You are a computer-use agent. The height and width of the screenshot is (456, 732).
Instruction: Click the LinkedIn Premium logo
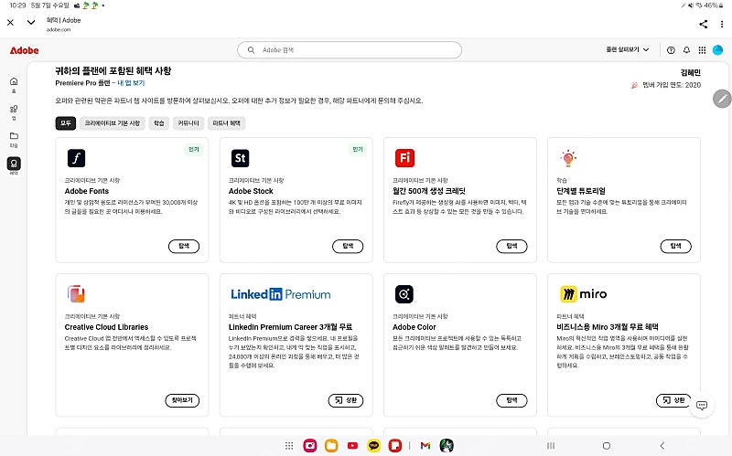point(281,294)
